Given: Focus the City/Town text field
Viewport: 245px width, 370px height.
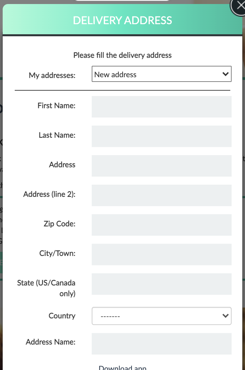Looking at the screenshot, I should click(162, 255).
